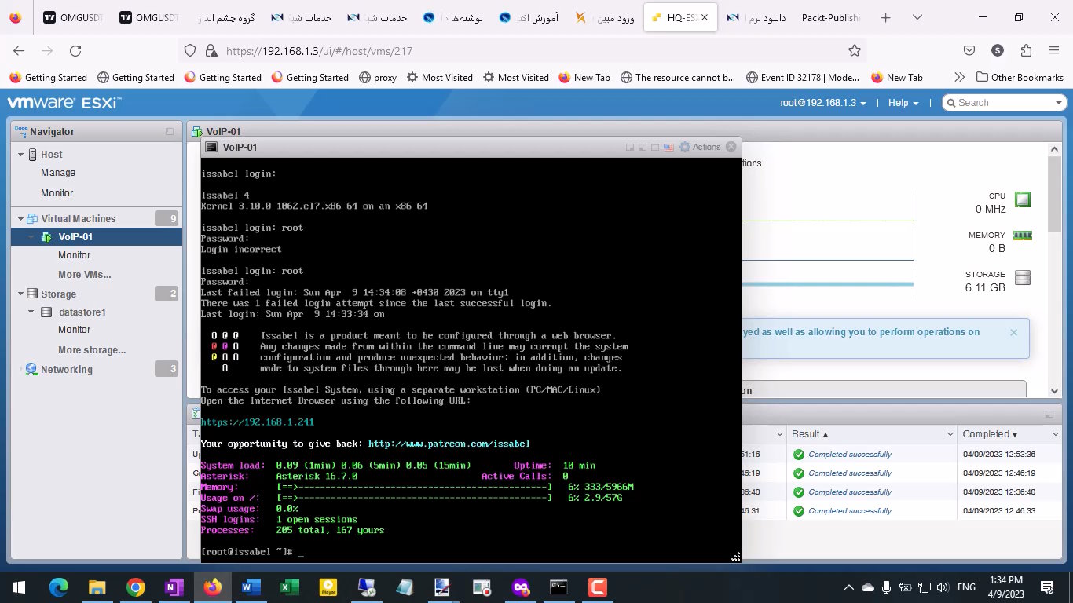1073x603 pixels.
Task: Click the minimize-panel icon in Navigator header
Action: click(170, 132)
